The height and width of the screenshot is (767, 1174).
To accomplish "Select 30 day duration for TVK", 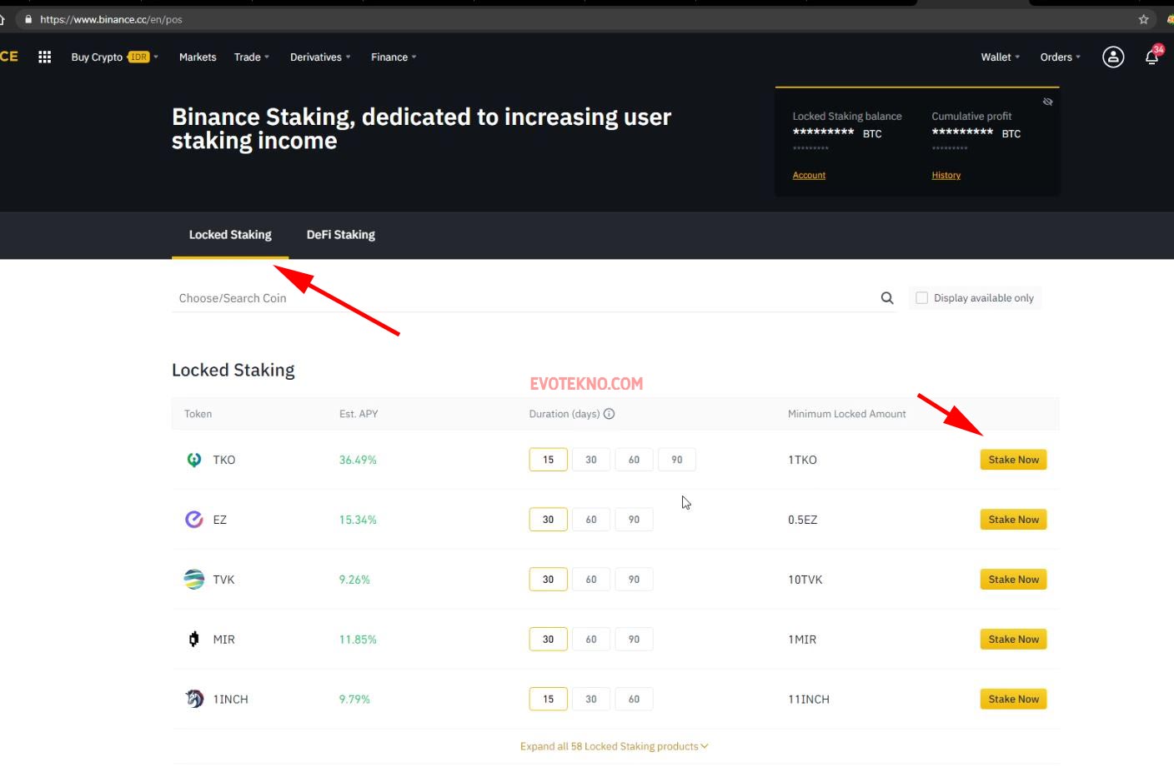I will pos(549,580).
